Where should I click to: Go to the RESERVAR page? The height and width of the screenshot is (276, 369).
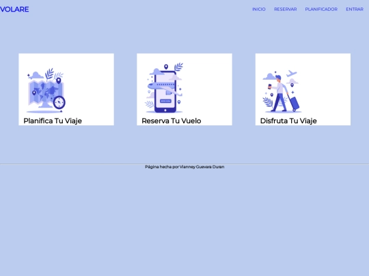[285, 9]
